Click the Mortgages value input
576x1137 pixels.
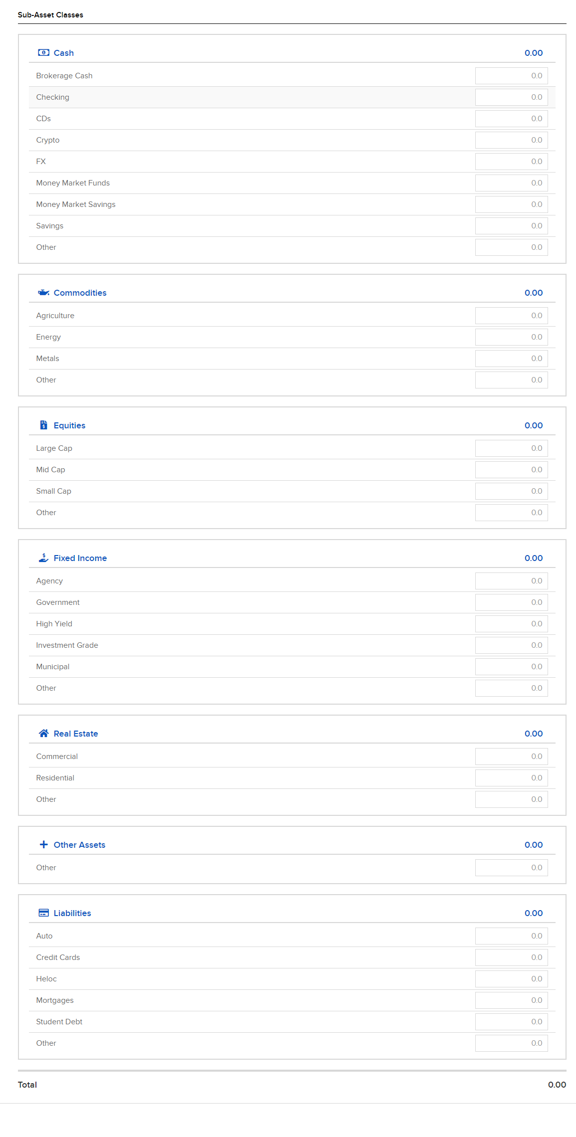coord(511,1000)
